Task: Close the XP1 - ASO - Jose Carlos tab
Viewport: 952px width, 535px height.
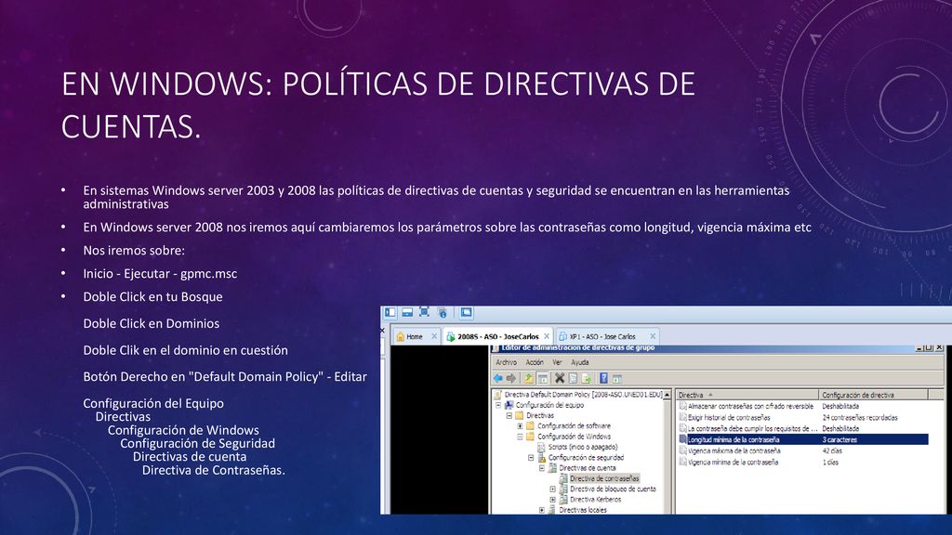Action: [653, 336]
